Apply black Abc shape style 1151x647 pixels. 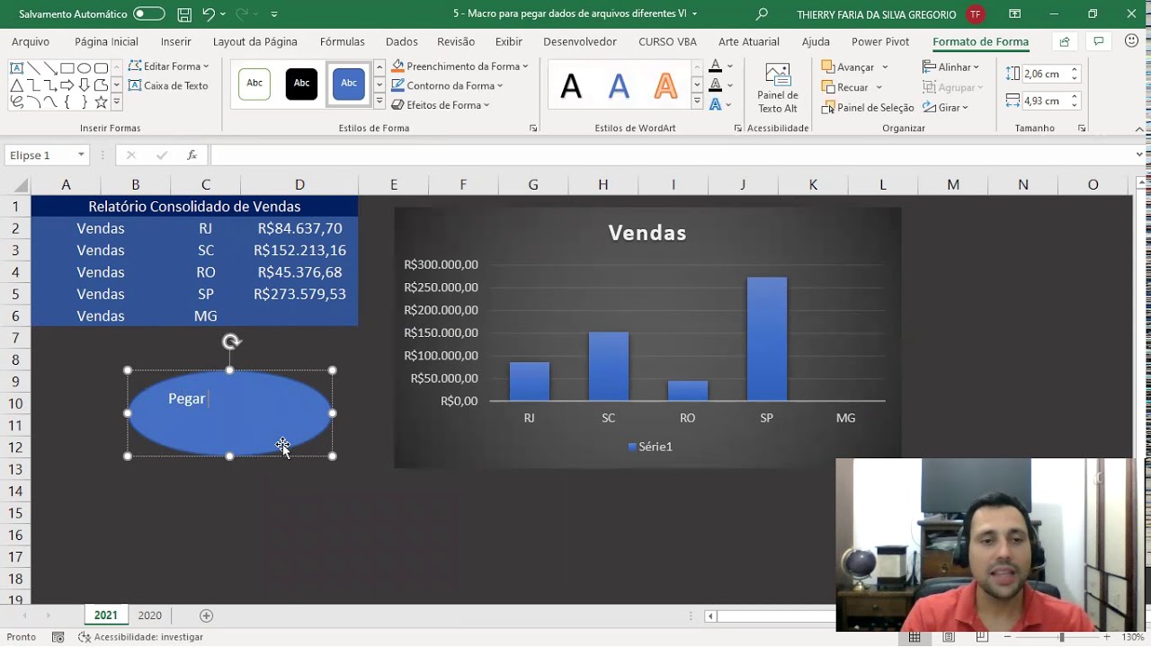(301, 84)
